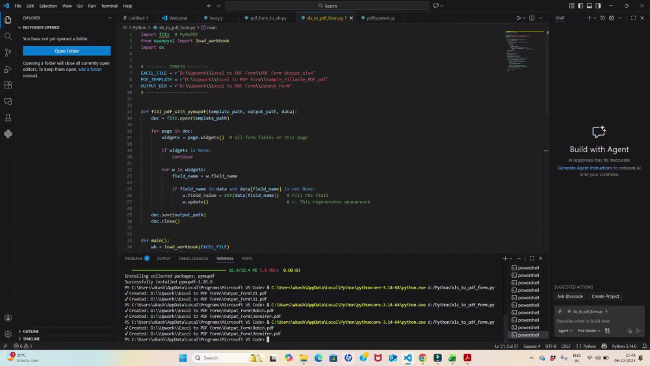
Task: Toggle the secondary sidebar layout button
Action: coord(598,6)
